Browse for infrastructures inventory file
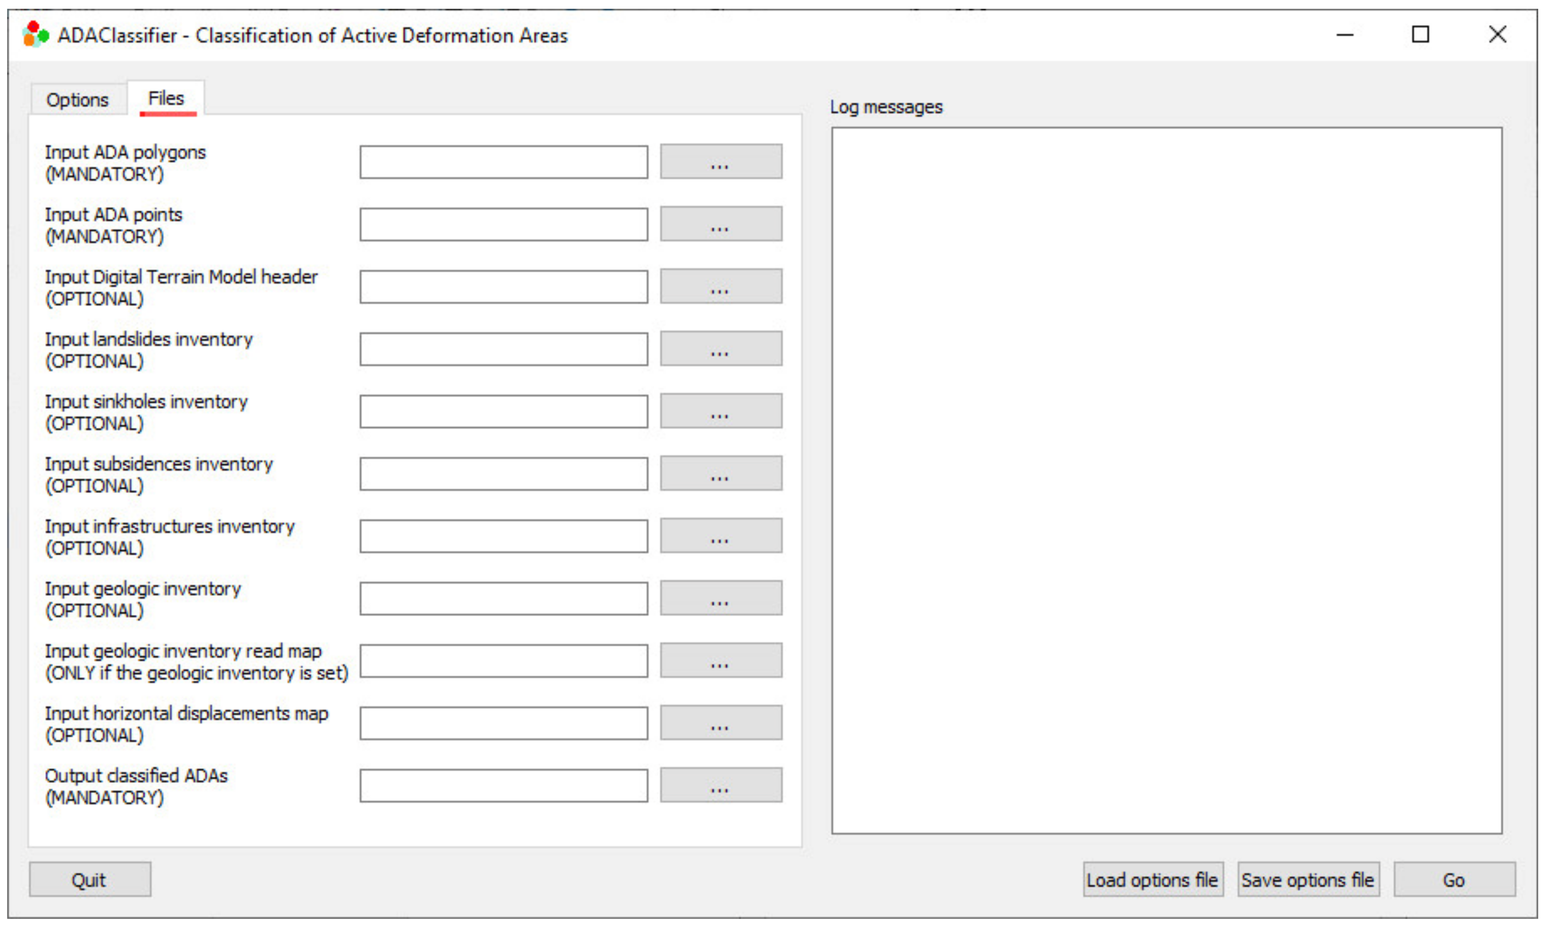Screen dimensions: 1547x926 pos(720,536)
